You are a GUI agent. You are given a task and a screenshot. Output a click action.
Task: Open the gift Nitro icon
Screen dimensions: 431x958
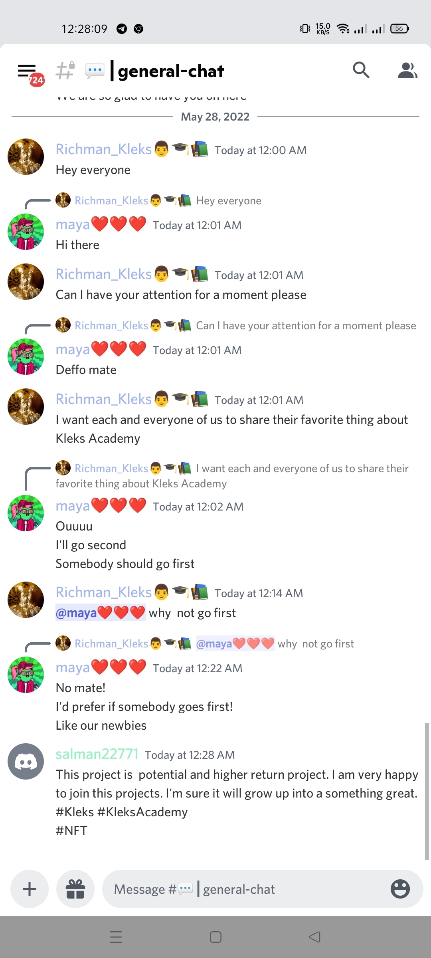75,889
